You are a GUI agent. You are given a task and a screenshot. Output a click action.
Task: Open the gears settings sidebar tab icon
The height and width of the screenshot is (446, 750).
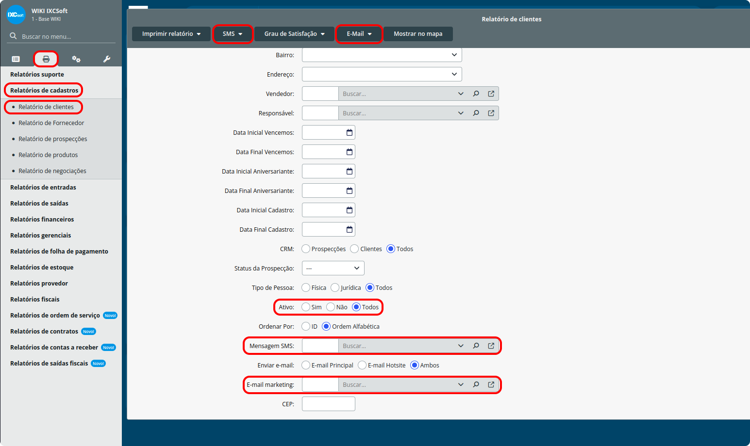(x=76, y=59)
